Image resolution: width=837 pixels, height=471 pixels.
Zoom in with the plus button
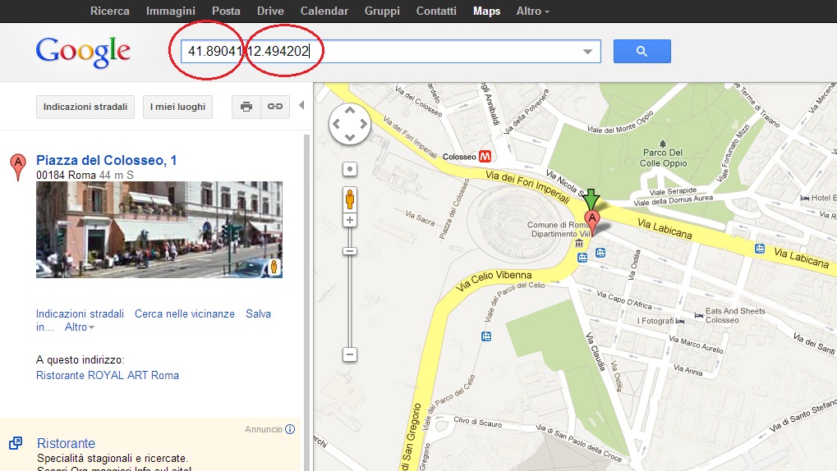point(350,220)
